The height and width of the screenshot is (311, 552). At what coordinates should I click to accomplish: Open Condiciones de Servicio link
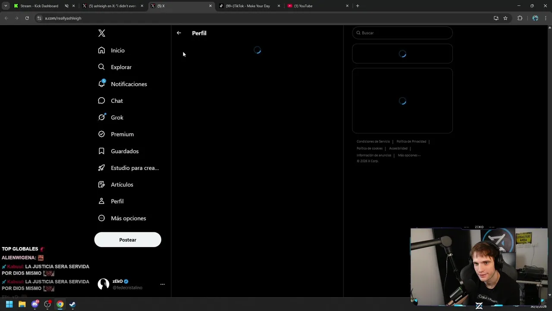[373, 142]
